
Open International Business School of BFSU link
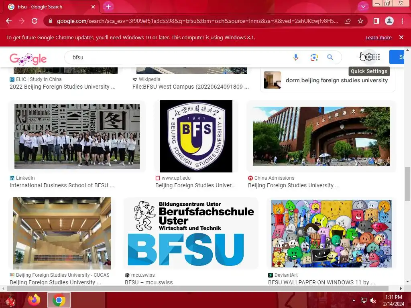62,185
